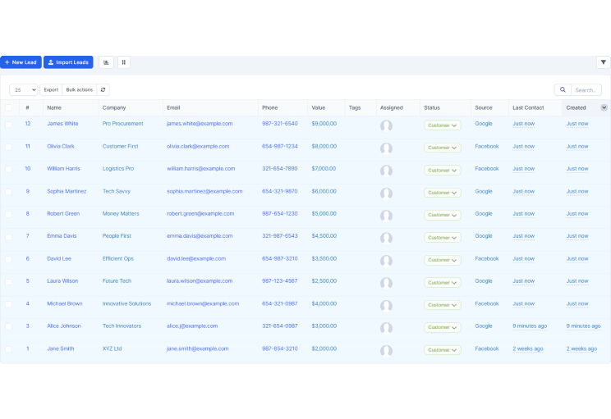Image resolution: width=611 pixels, height=419 pixels.
Task: Open Michael Brown's lead link
Action: (x=65, y=303)
